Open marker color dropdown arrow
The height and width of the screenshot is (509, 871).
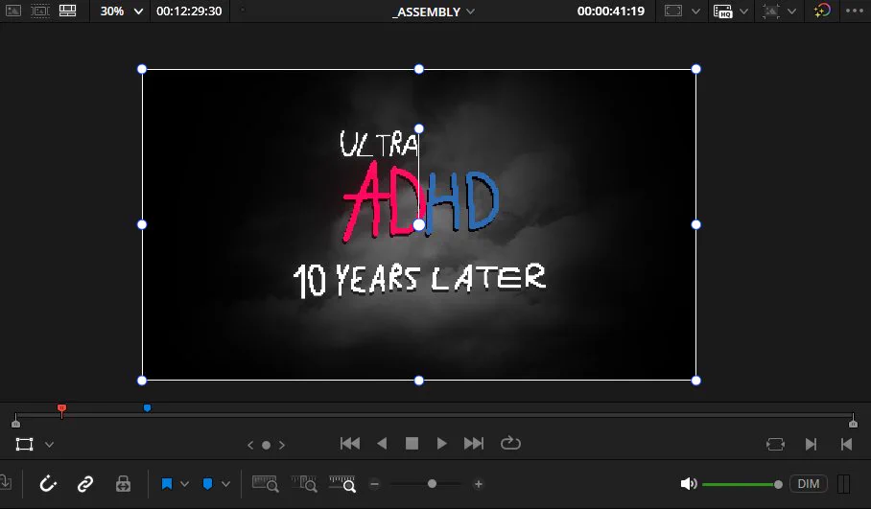pyautogui.click(x=225, y=484)
